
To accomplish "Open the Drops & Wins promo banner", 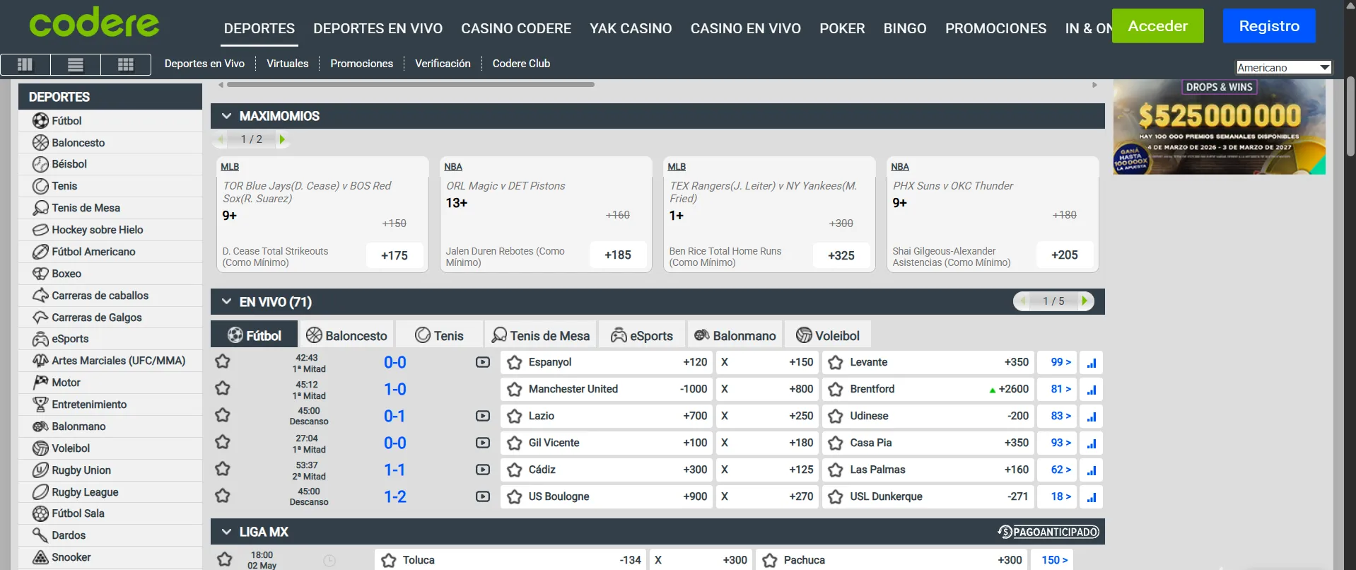I will point(1220,127).
